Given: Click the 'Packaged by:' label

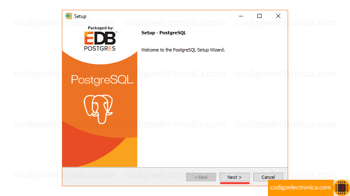Looking at the screenshot, I should [x=100, y=28].
